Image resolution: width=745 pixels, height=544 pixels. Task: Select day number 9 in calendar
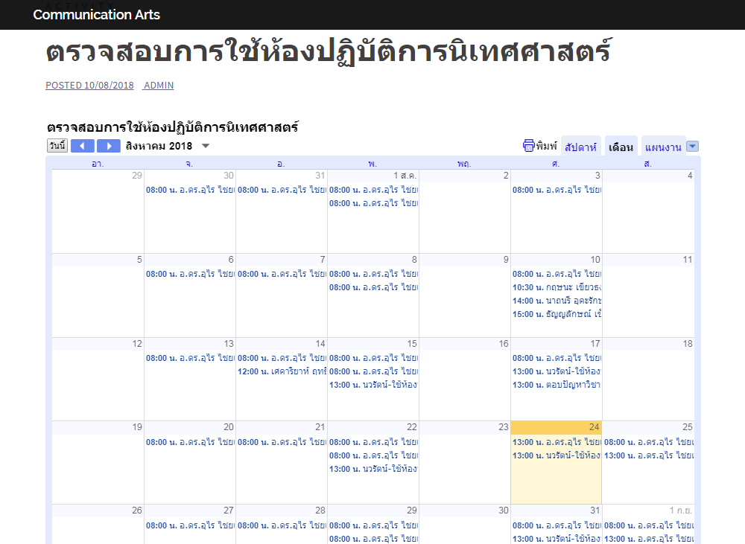(x=506, y=259)
